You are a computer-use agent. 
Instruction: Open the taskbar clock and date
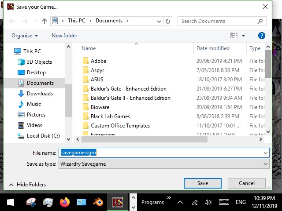[x=264, y=202]
